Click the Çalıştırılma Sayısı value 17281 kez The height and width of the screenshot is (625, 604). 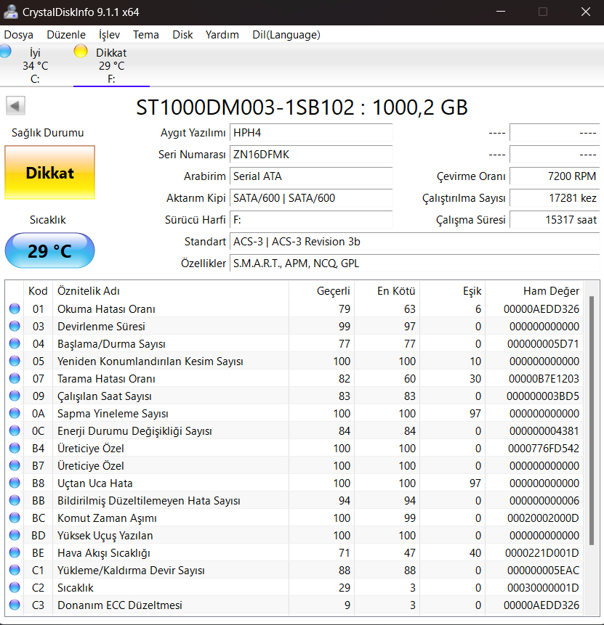(x=555, y=198)
